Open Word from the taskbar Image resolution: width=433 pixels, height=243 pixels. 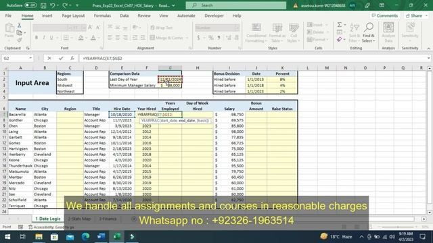pyautogui.click(x=101, y=237)
